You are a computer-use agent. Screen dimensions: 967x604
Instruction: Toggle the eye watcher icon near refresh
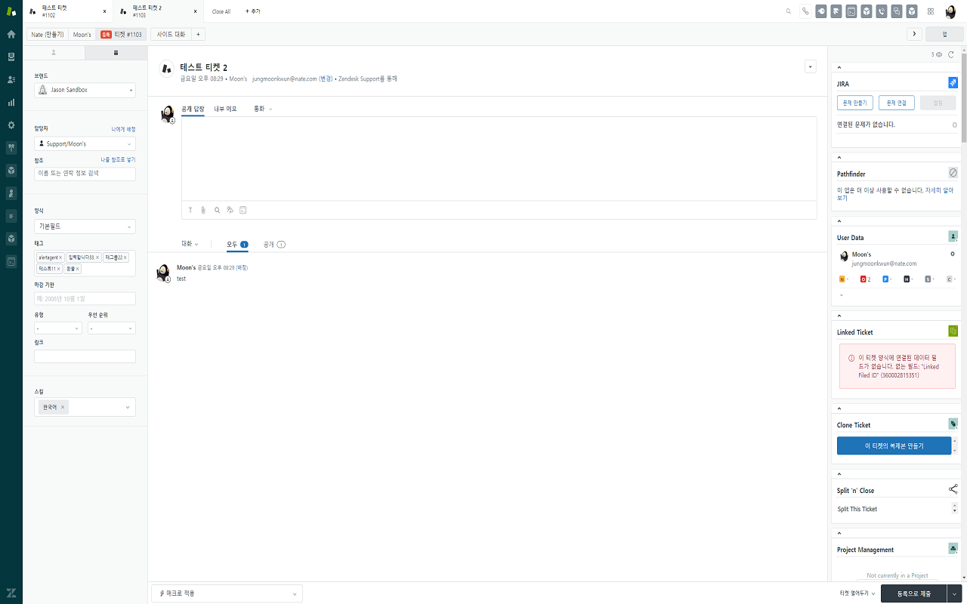pyautogui.click(x=938, y=54)
